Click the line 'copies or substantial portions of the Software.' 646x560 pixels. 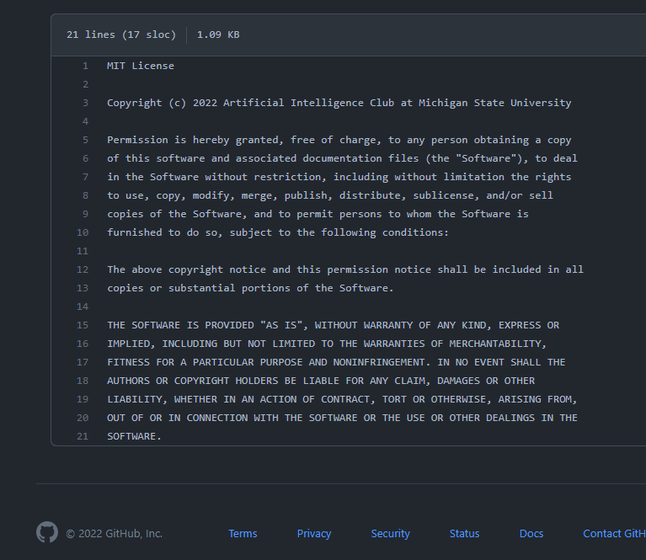[x=250, y=288]
